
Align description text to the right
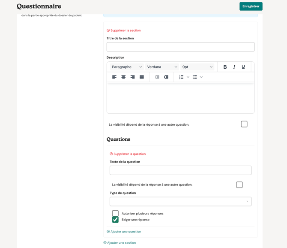pyautogui.click(x=132, y=77)
